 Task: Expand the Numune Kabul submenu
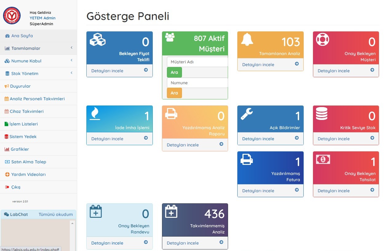[38, 61]
